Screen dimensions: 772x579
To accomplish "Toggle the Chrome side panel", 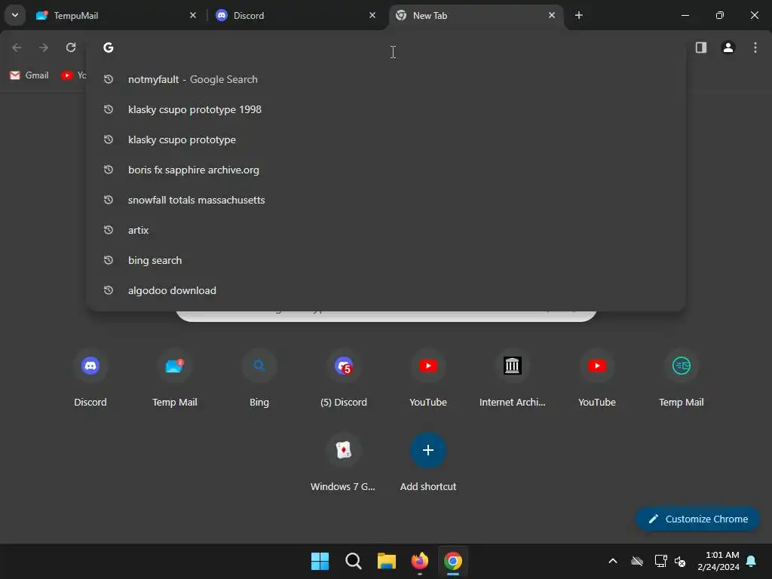I will click(701, 47).
